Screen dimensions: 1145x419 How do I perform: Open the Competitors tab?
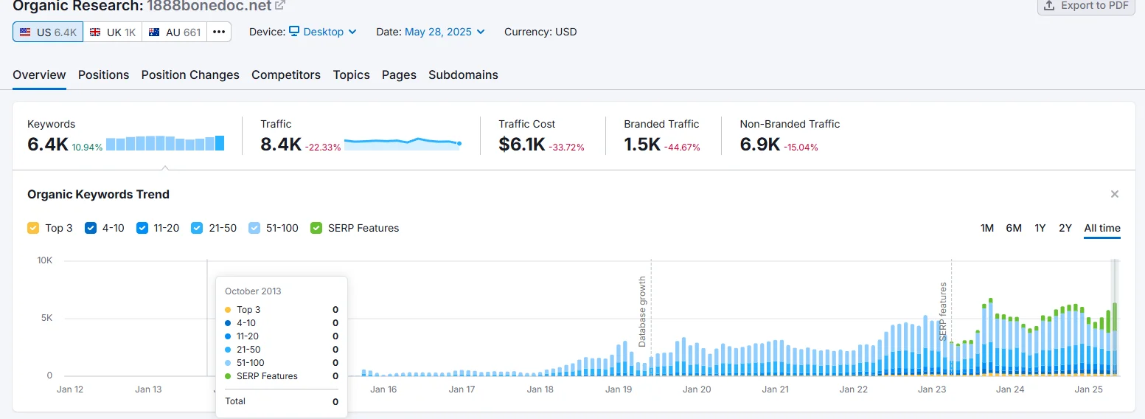pos(285,75)
